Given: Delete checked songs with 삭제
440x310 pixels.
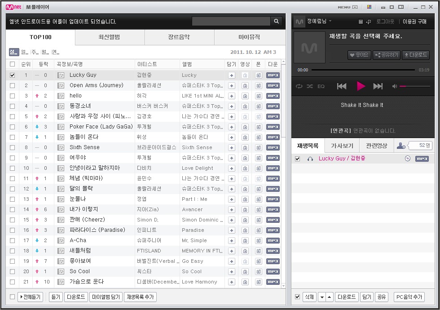Looking at the screenshot, I should tap(309, 297).
